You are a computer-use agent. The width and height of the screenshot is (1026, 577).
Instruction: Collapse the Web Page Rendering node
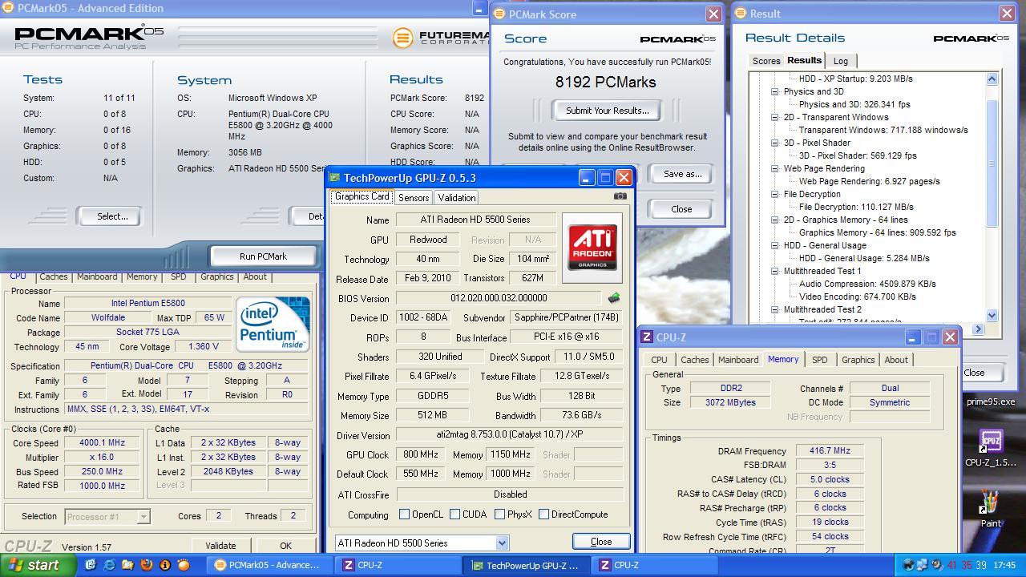pos(775,168)
